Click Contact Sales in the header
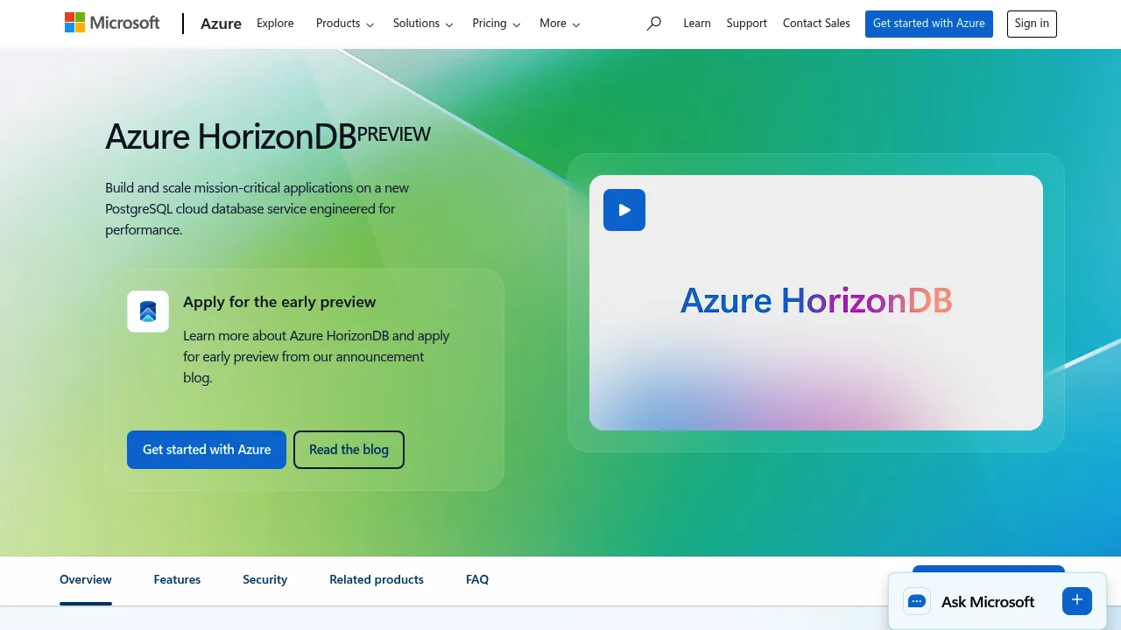 coord(816,24)
